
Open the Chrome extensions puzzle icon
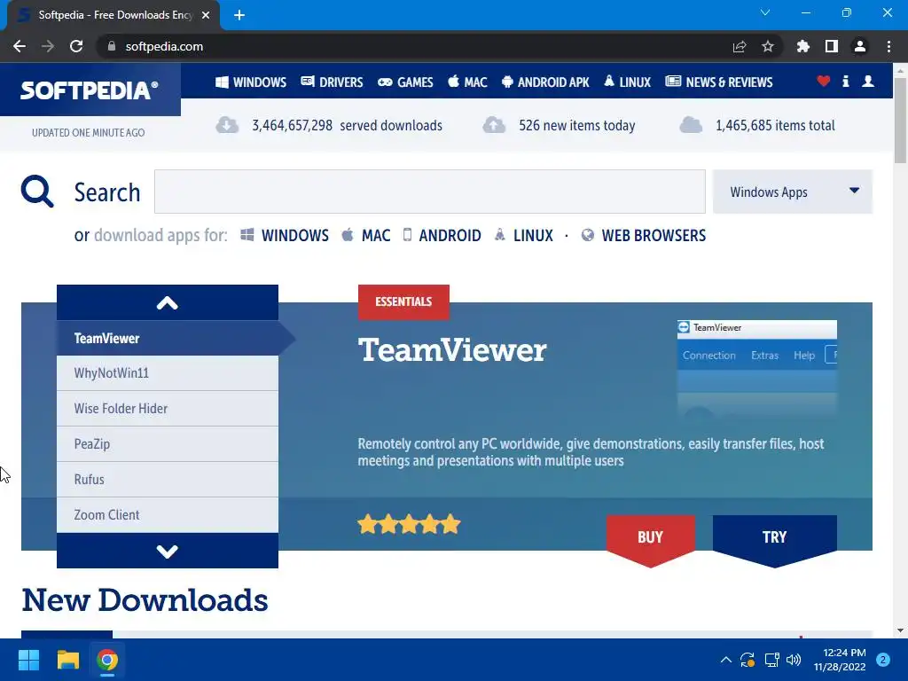click(803, 46)
